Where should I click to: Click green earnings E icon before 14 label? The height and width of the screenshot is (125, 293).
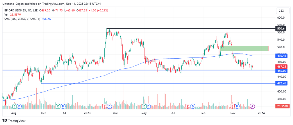point(58,106)
